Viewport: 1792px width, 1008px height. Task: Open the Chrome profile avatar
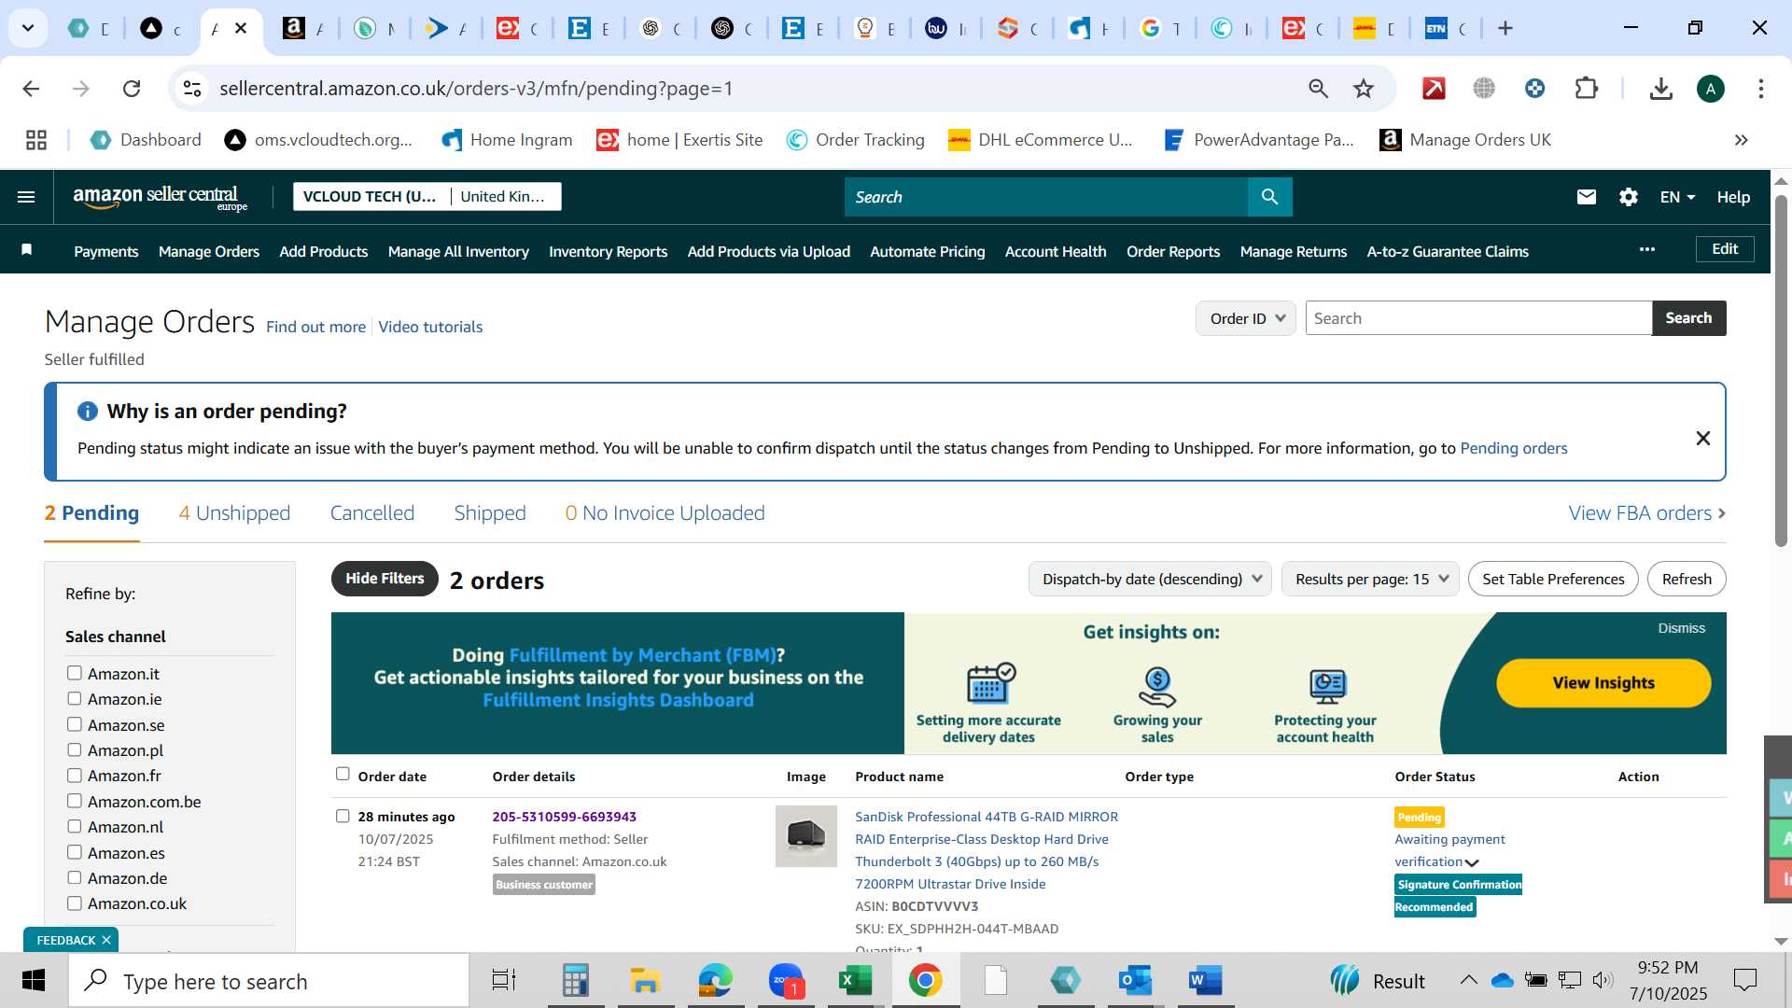pos(1710,89)
